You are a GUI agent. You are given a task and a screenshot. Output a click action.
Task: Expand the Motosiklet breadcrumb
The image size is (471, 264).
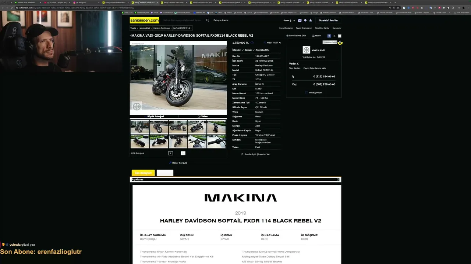[x=145, y=28]
